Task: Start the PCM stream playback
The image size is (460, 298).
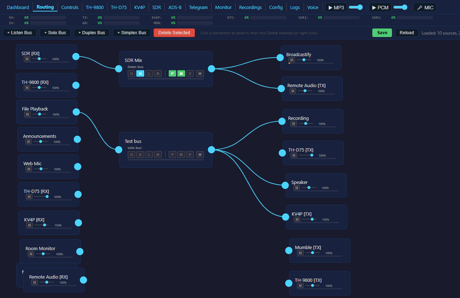Action: pyautogui.click(x=380, y=7)
